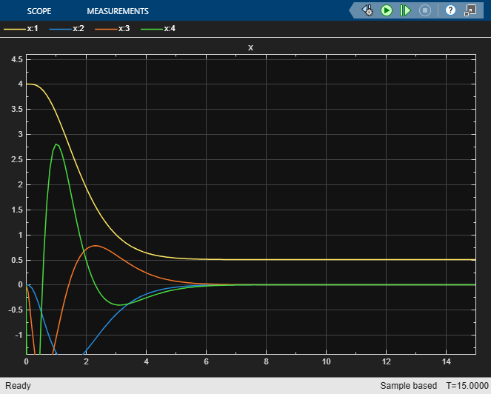Click the Step Forward button
This screenshot has height=394, width=491.
405,10
